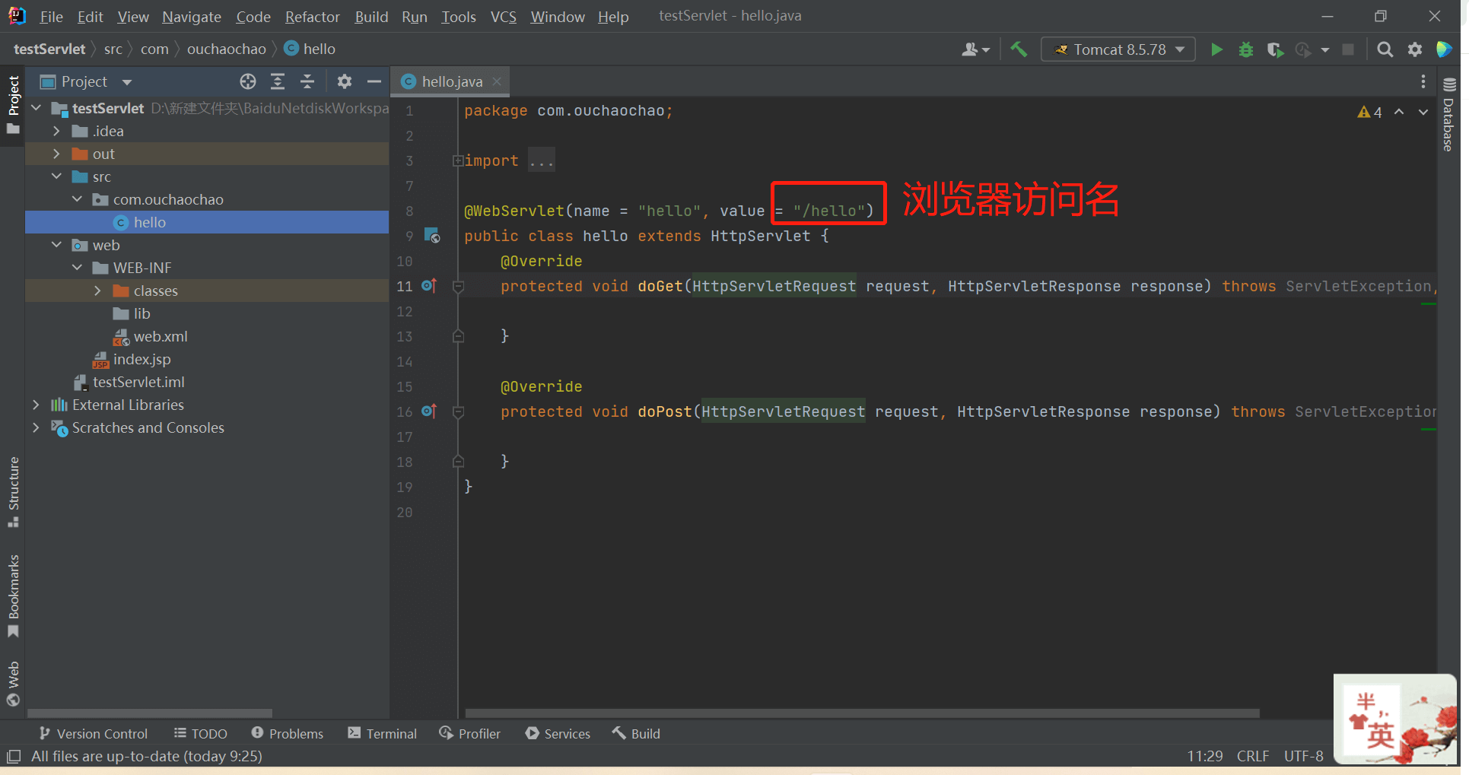
Task: Open the Navigate menu
Action: click(191, 16)
